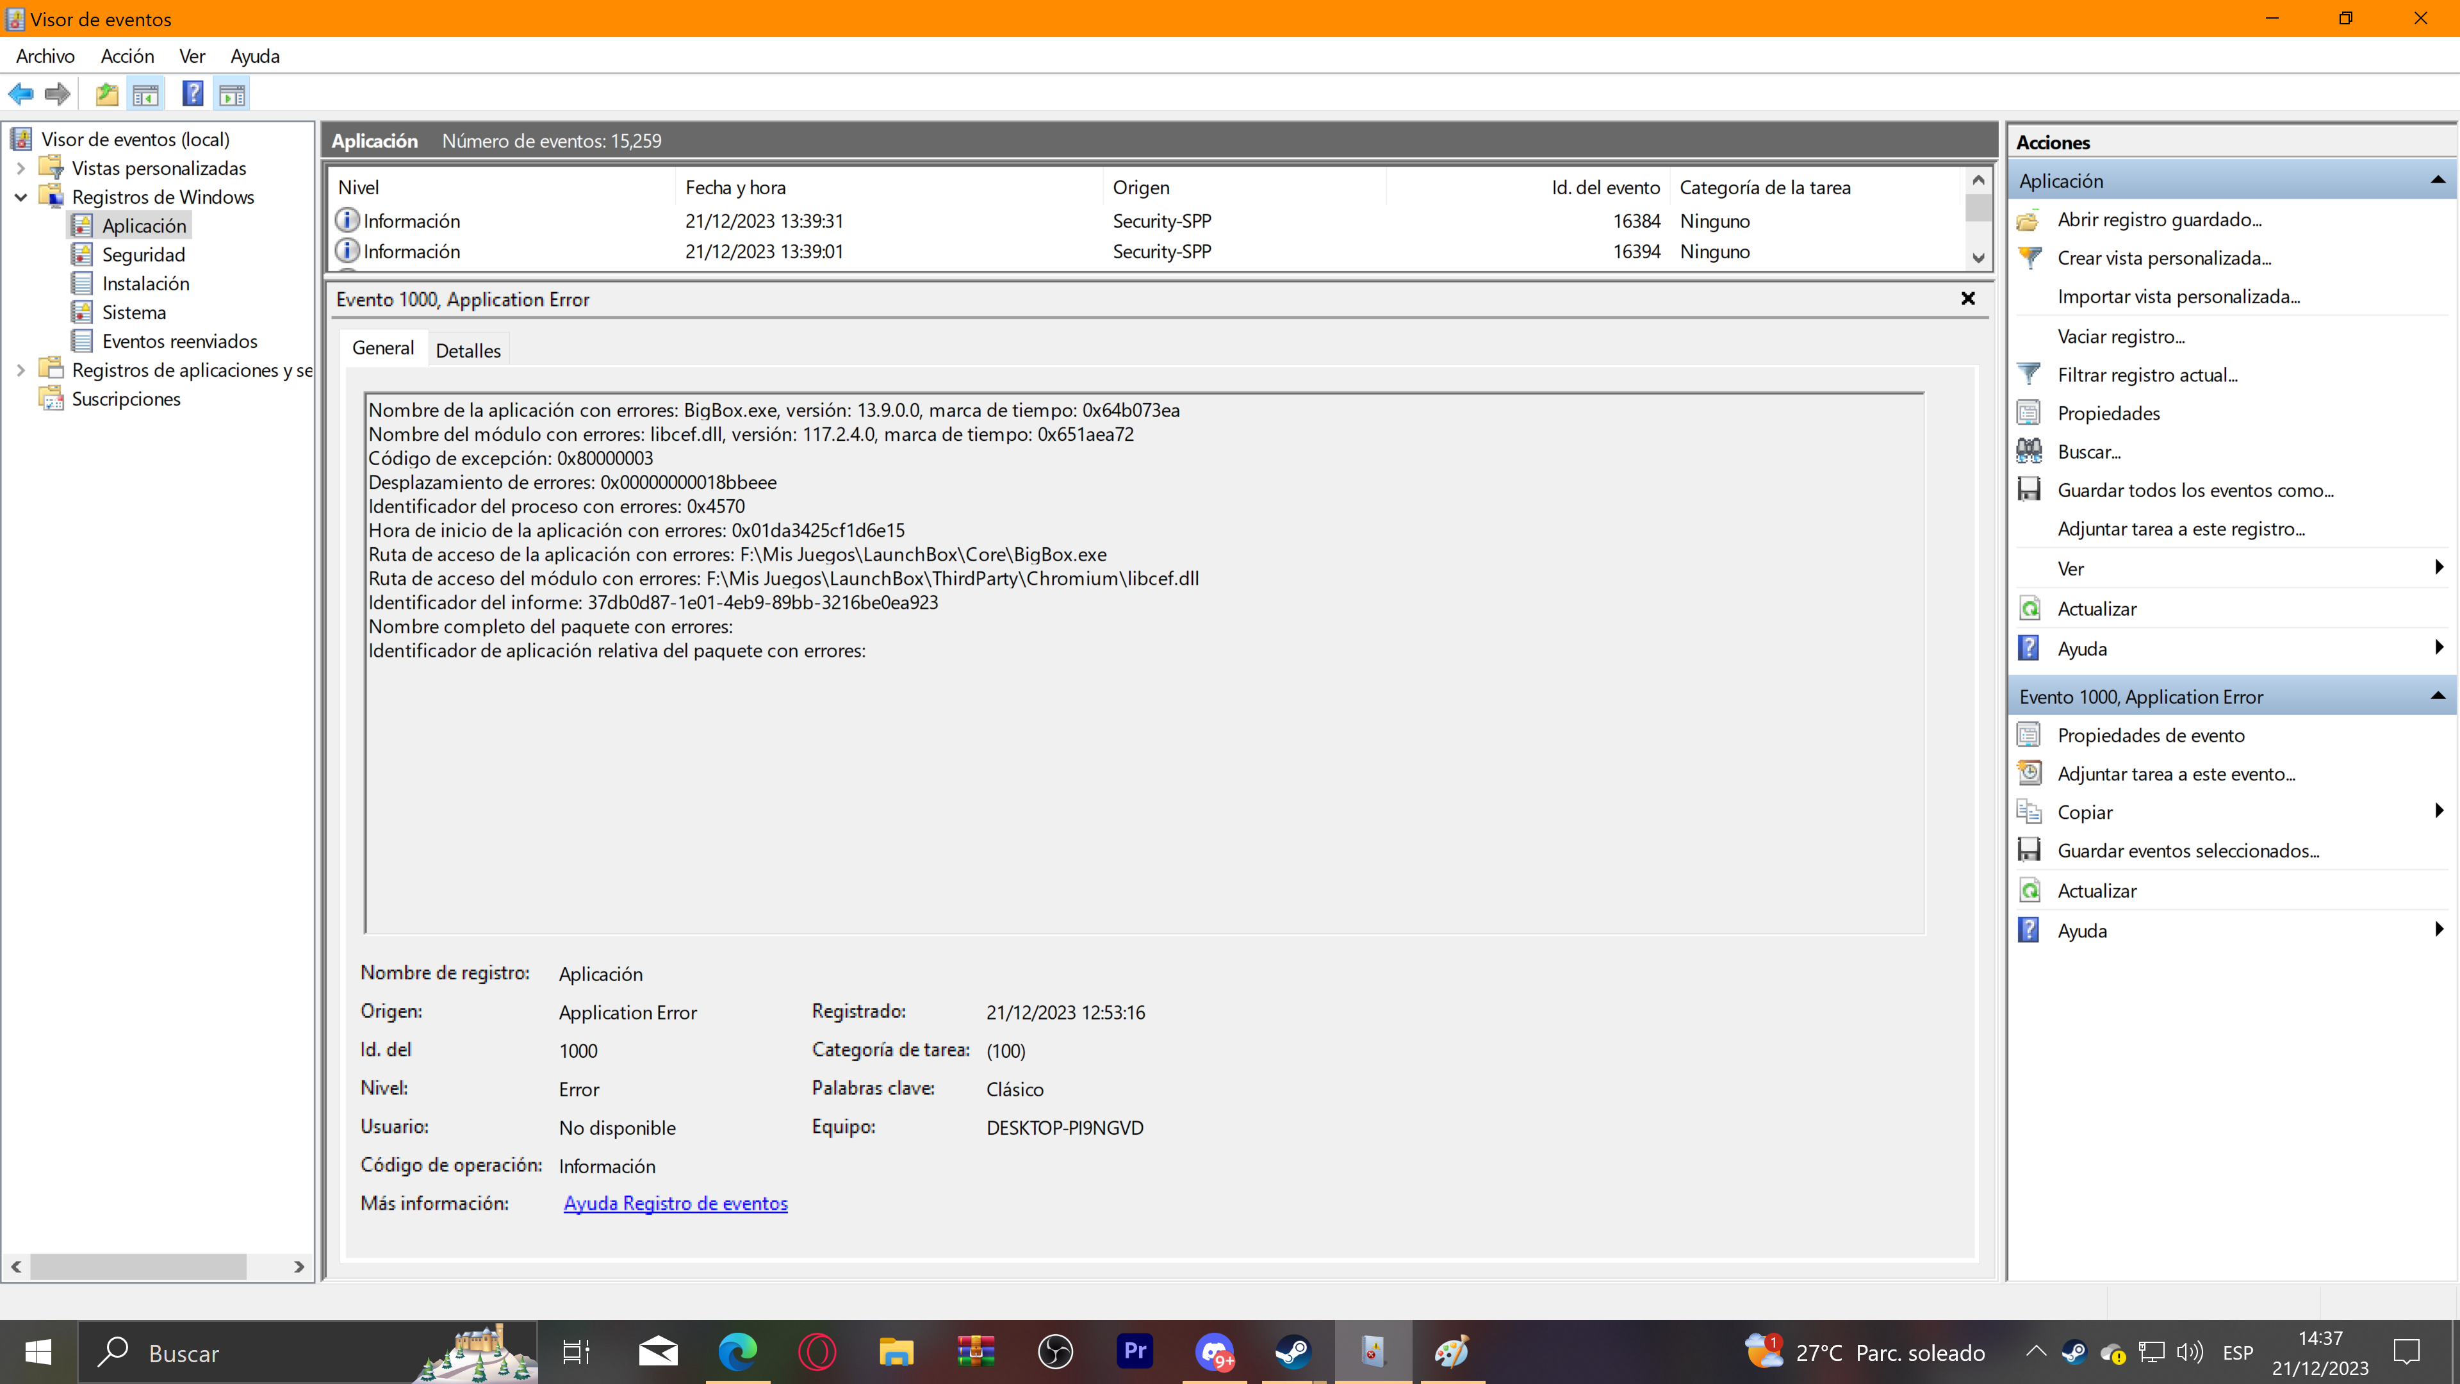The width and height of the screenshot is (2460, 1384).
Task: Sort by the Origen column header
Action: [1244, 187]
